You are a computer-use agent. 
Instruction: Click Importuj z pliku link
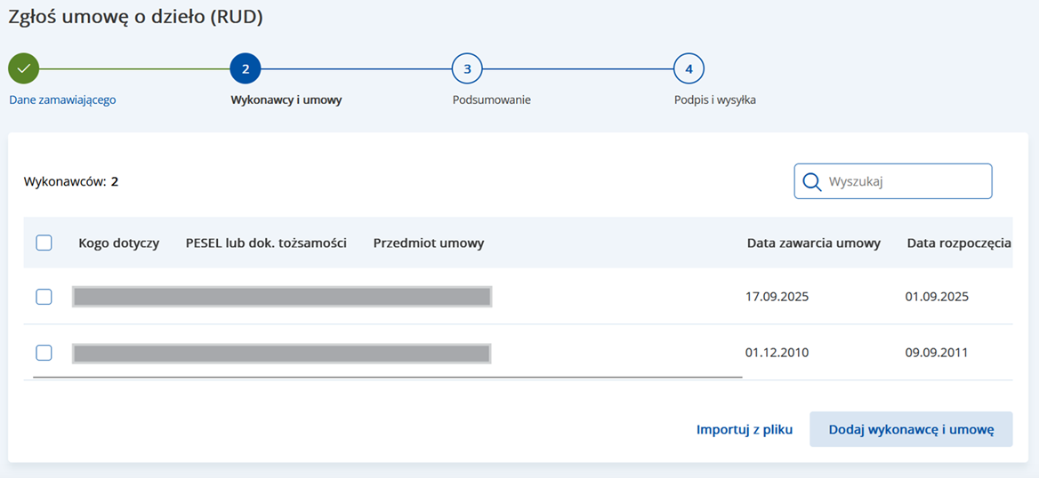pyautogui.click(x=744, y=429)
